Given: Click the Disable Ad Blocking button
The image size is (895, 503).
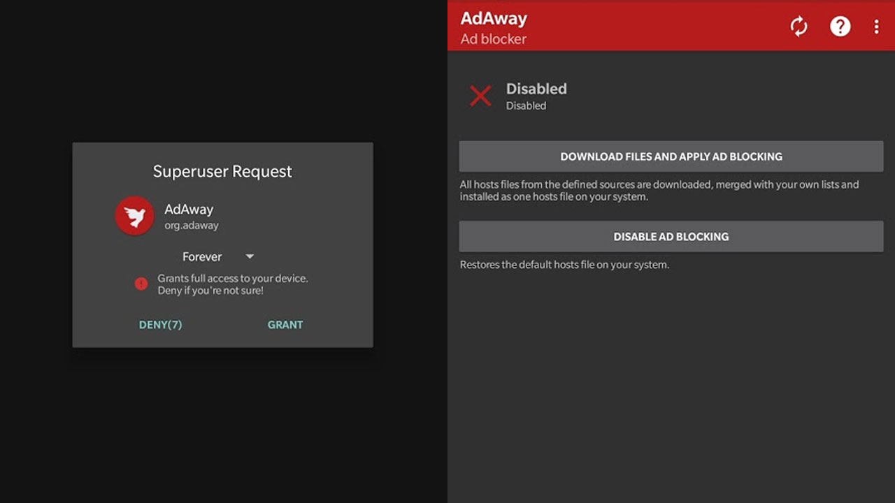Looking at the screenshot, I should click(x=671, y=236).
